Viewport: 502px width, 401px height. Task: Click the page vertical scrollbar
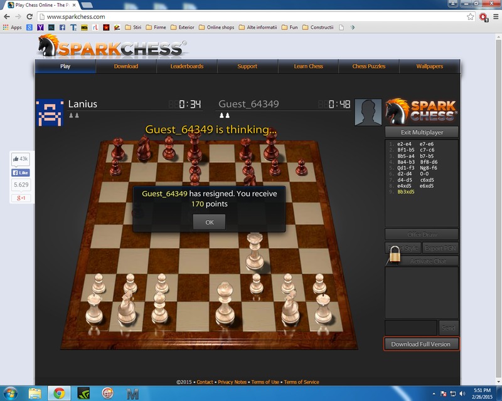tap(498, 208)
